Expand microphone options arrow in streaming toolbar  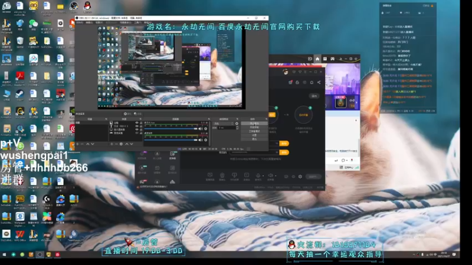(263, 175)
